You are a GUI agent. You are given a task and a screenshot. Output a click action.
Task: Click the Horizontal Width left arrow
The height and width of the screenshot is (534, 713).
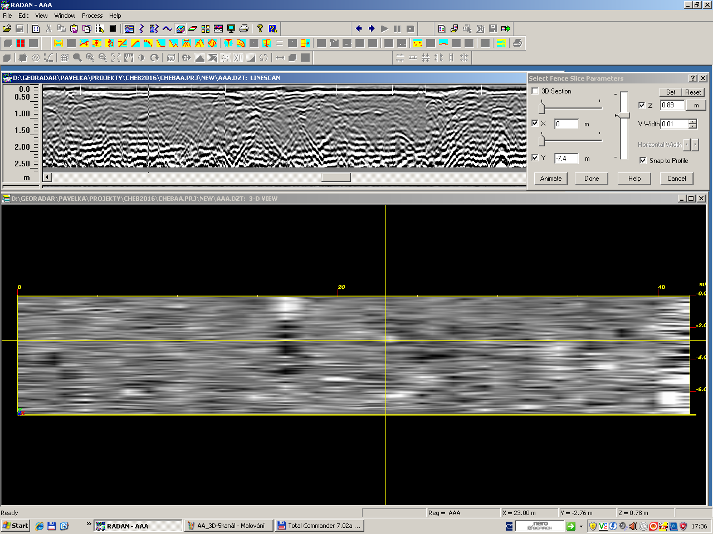click(687, 145)
